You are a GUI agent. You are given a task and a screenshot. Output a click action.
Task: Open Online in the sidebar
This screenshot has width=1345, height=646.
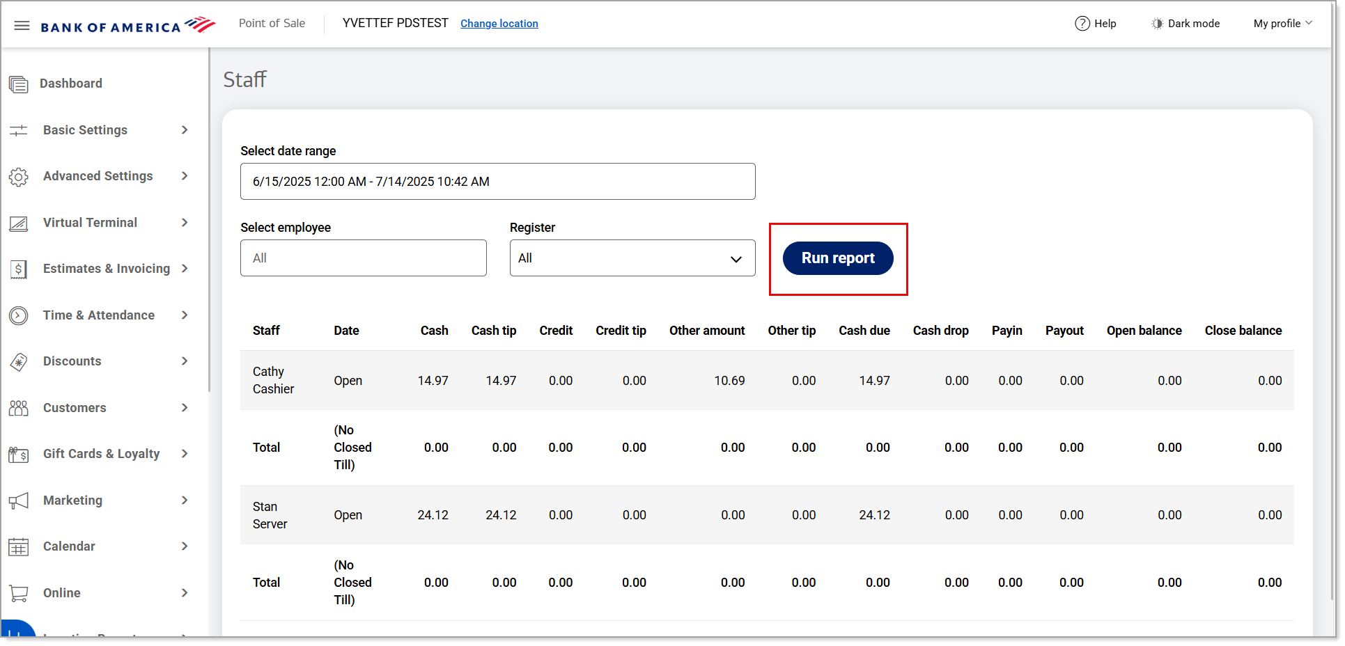tap(62, 593)
